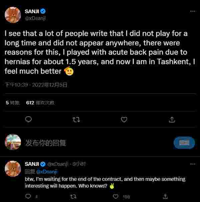The height and width of the screenshot is (202, 200).
Task: Open the replying-to @xDsanji mention link
Action: [46, 172]
